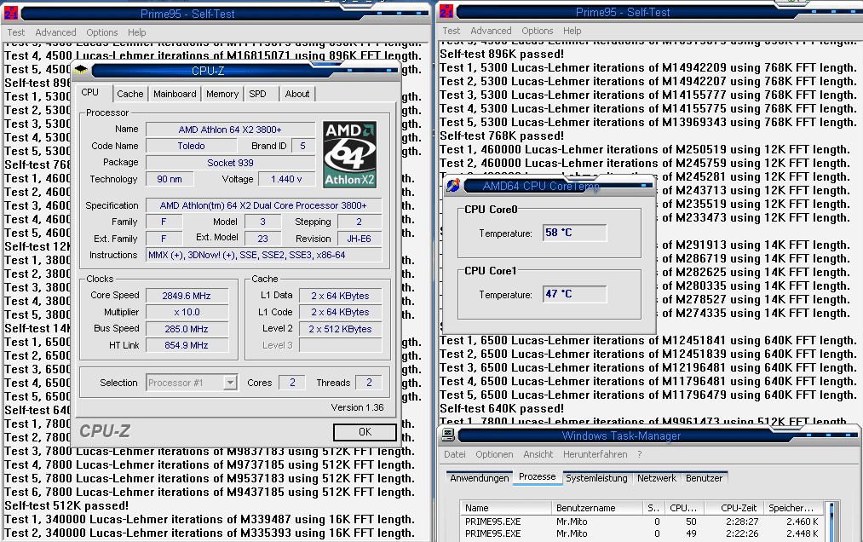Click the Core1 temperature field 47 °C
Screen dimensions: 863x542
click(574, 293)
